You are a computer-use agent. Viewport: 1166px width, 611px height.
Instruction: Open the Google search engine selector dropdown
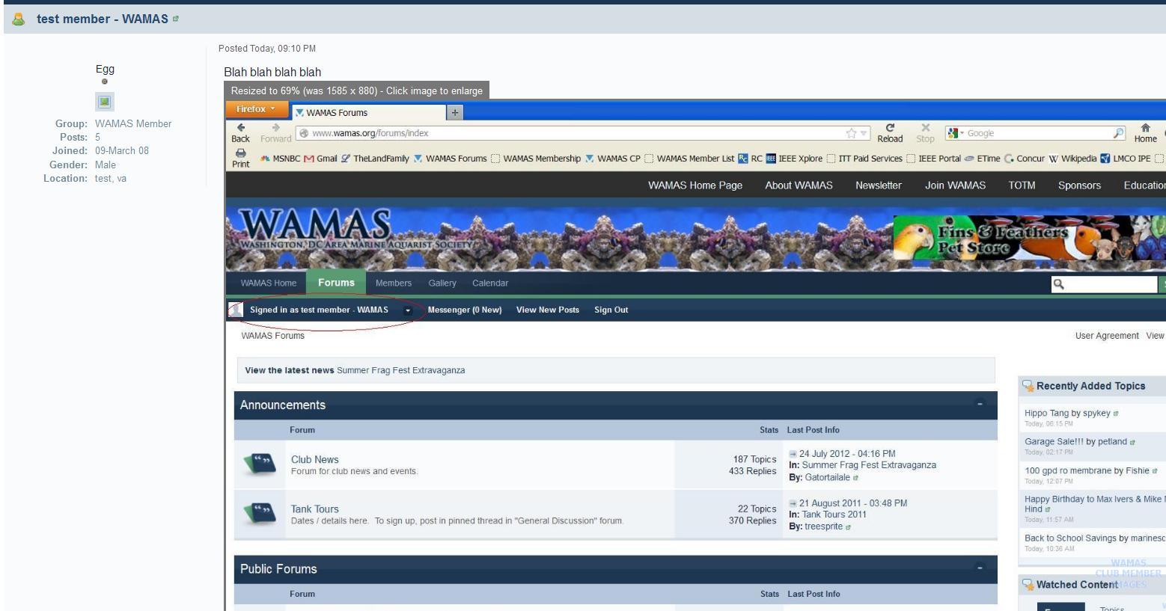click(x=955, y=133)
